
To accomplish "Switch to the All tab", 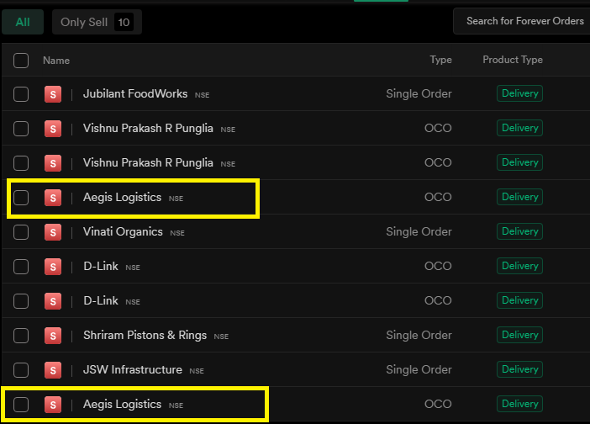I will tap(23, 22).
